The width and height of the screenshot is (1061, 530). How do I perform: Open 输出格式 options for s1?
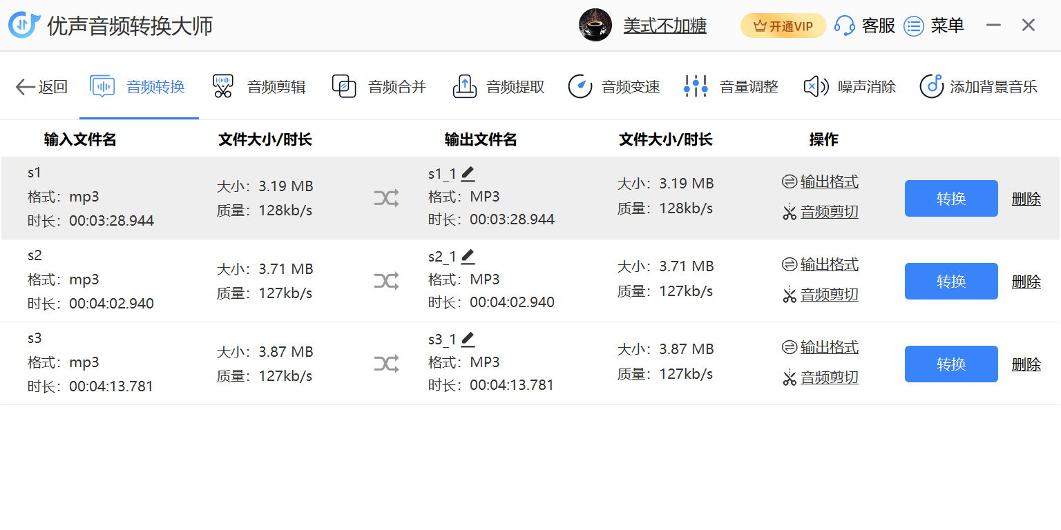828,182
